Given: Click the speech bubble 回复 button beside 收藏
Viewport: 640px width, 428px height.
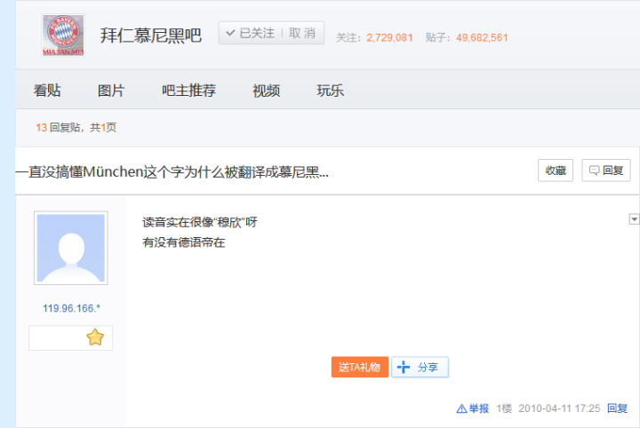Looking at the screenshot, I should tap(605, 170).
